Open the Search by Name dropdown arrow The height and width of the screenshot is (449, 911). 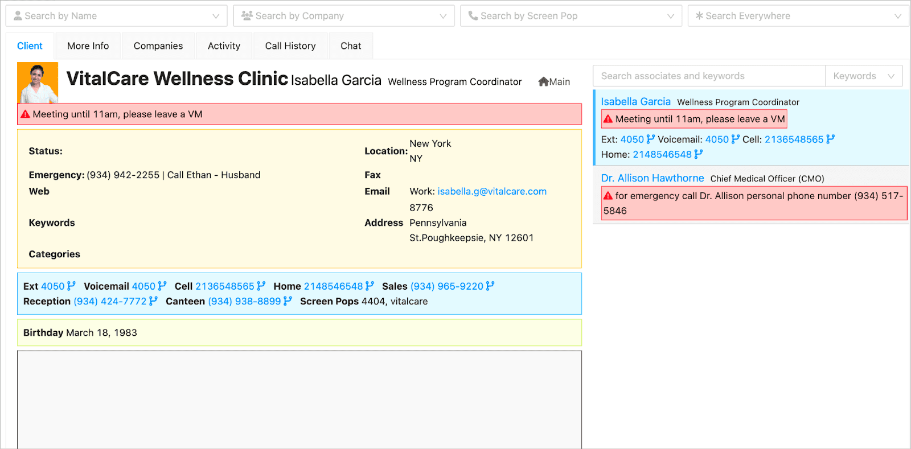(216, 16)
